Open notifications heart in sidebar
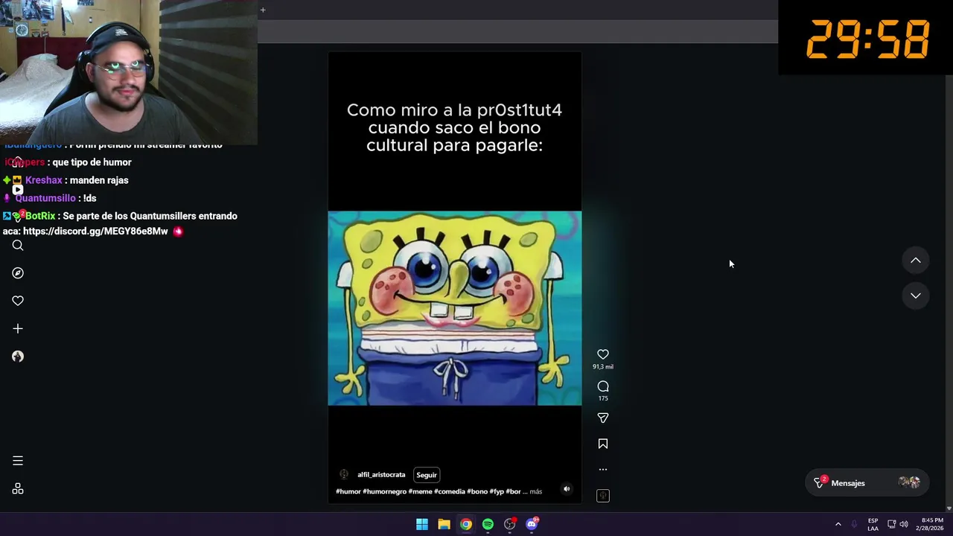This screenshot has width=953, height=536. tap(18, 301)
